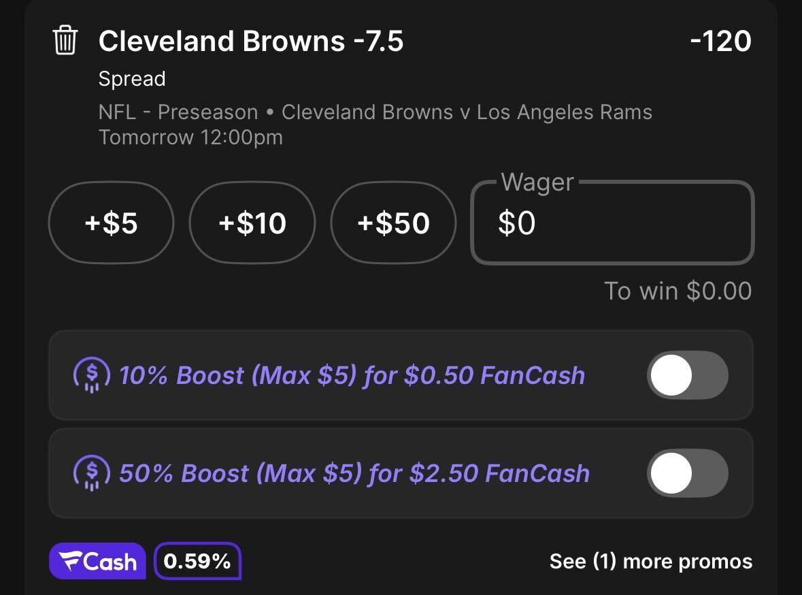Tap the To win $0.00 payout text

coord(678,291)
